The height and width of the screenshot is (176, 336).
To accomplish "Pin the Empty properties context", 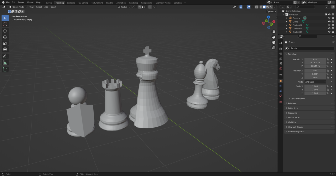I will pos(333,42).
